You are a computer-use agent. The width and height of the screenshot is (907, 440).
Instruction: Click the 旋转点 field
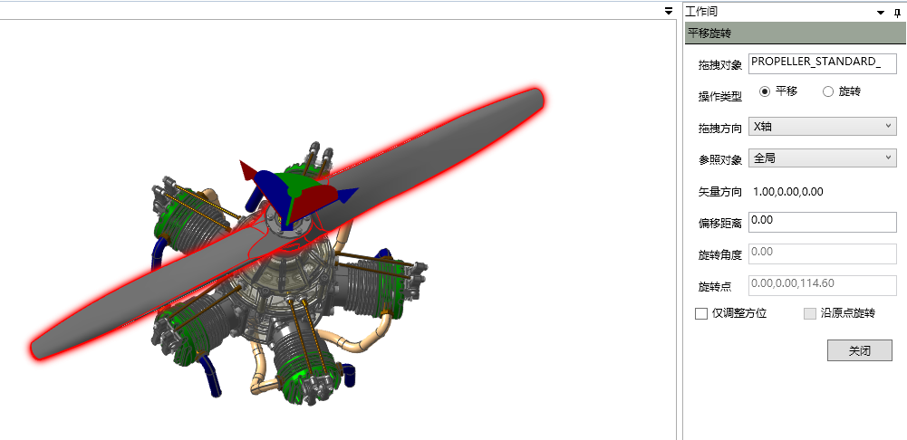(x=823, y=285)
